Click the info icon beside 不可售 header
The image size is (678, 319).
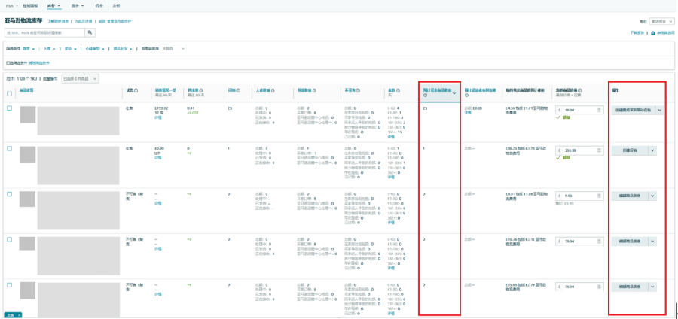coord(359,90)
